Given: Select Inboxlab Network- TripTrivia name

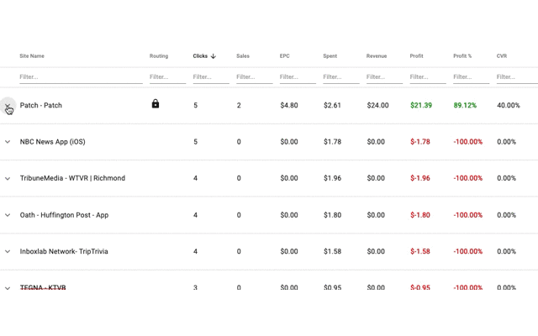Looking at the screenshot, I should pyautogui.click(x=64, y=251).
